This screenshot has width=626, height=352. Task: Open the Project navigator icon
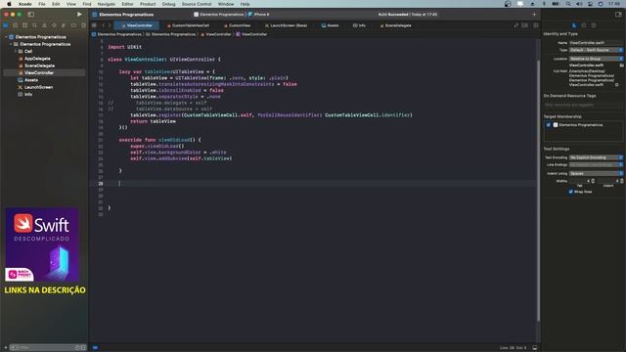click(x=6, y=25)
